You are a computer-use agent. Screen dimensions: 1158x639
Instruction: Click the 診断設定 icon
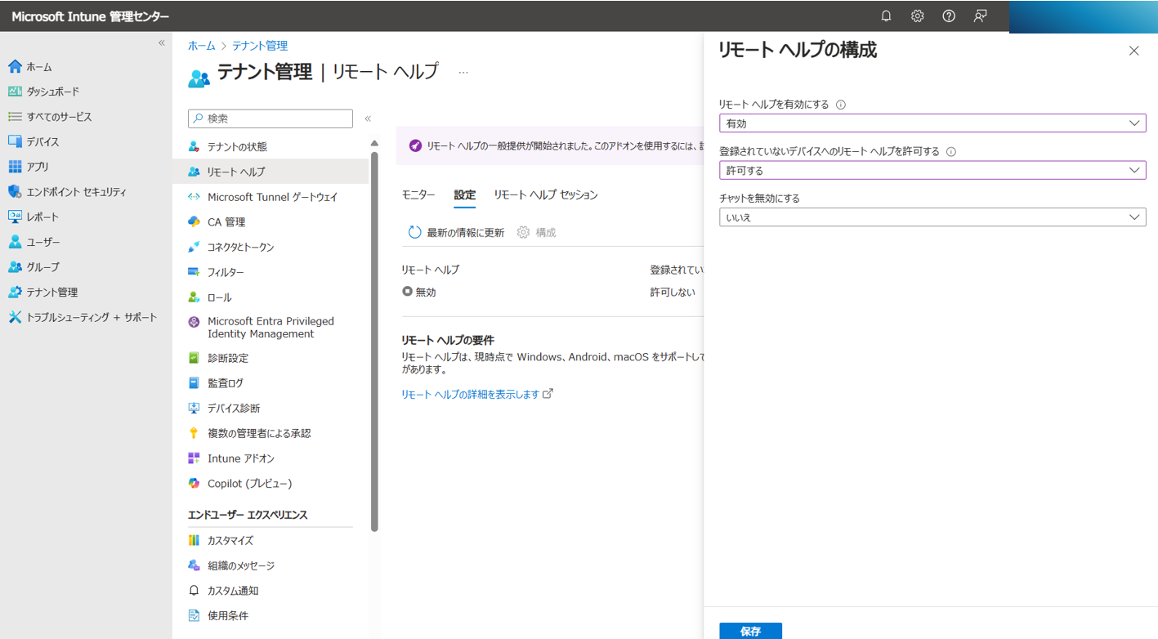tap(194, 358)
